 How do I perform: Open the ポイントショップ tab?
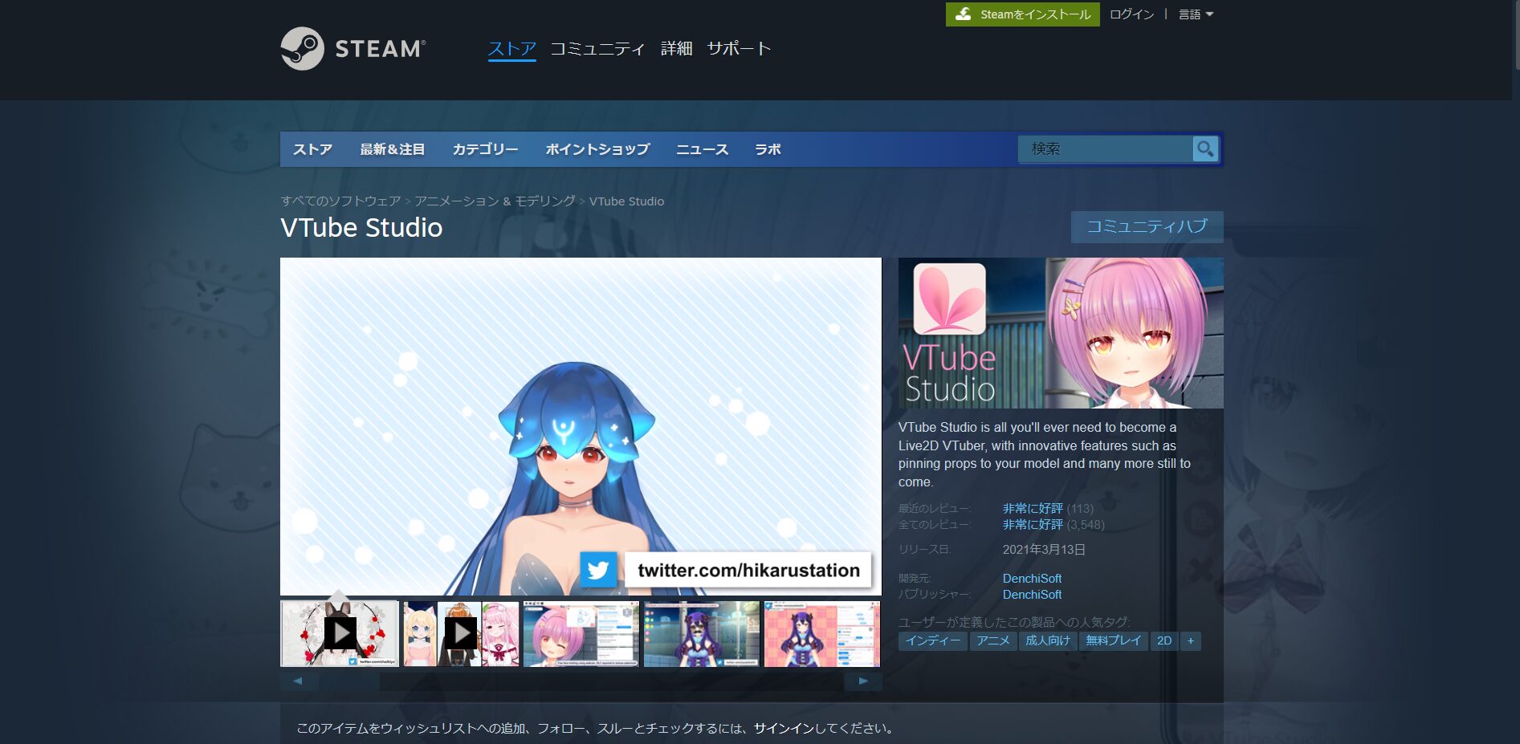(x=597, y=149)
